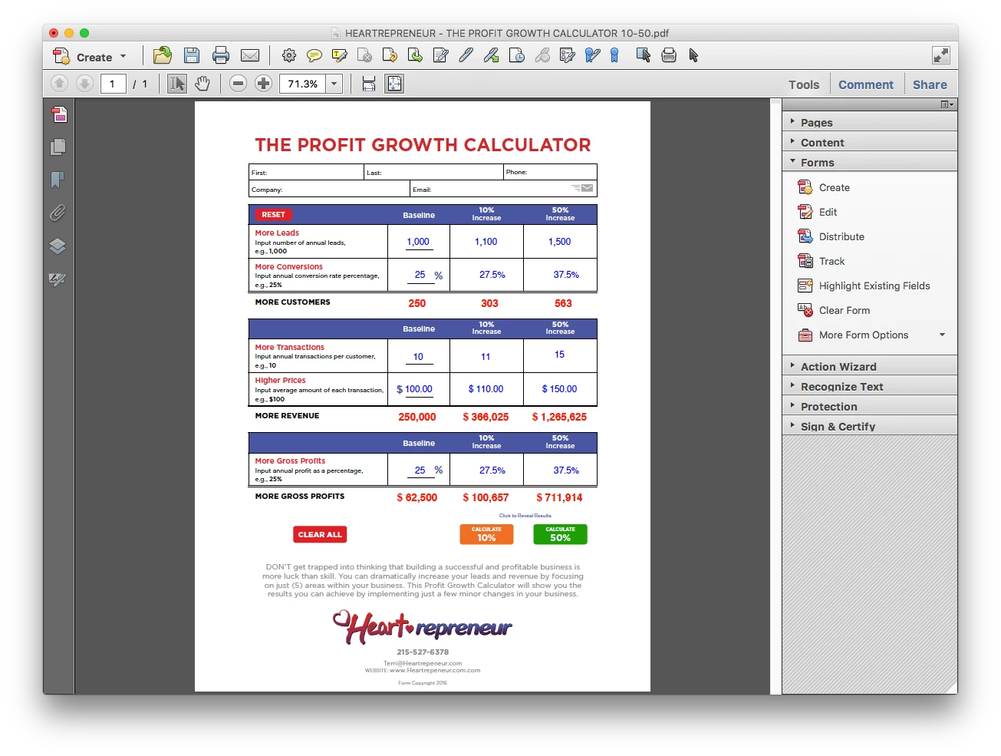Image resolution: width=1001 pixels, height=756 pixels.
Task: Choose the black arrow select object tool
Action: click(694, 55)
